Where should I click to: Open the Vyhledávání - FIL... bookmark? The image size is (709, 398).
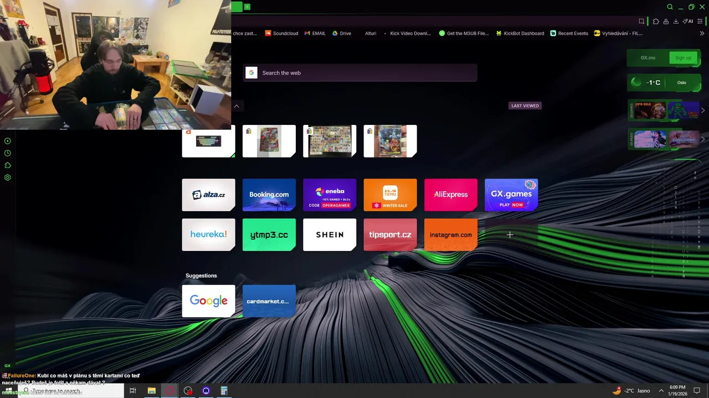pos(618,33)
